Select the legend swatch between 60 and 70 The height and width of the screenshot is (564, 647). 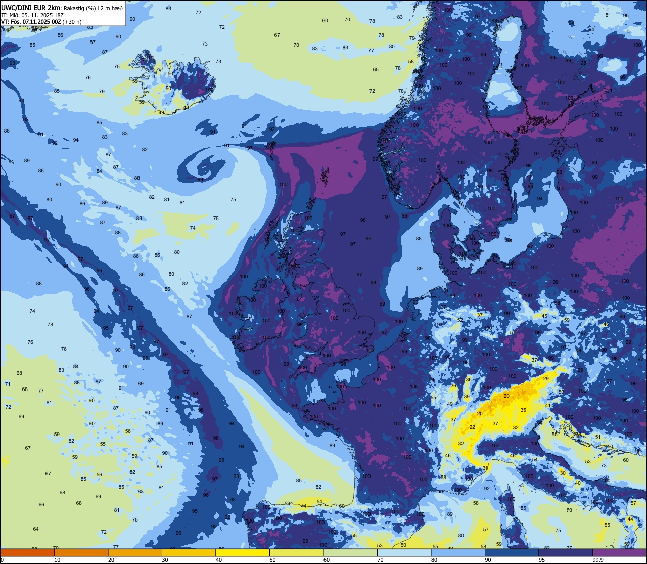click(350, 552)
